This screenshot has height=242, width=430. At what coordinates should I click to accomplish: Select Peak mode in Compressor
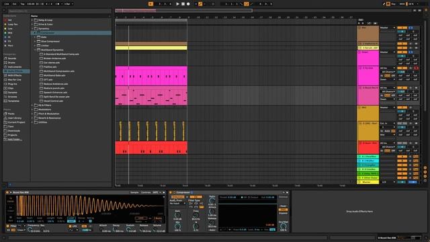pos(283,206)
